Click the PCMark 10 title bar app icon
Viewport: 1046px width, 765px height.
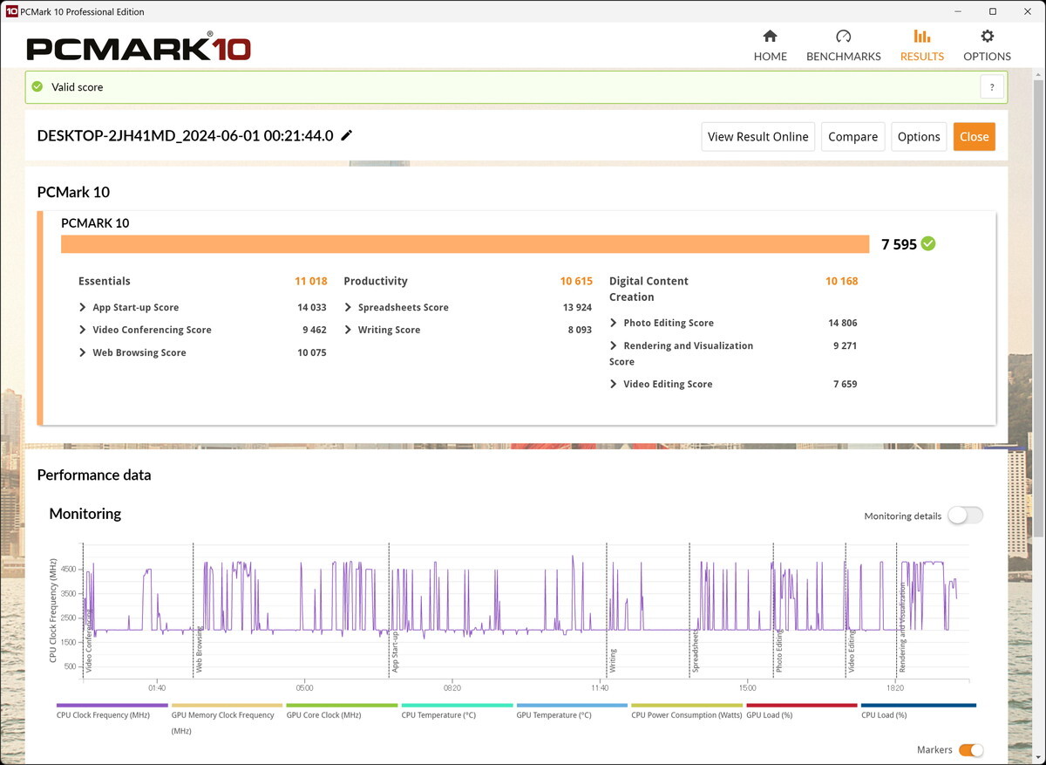[11, 11]
